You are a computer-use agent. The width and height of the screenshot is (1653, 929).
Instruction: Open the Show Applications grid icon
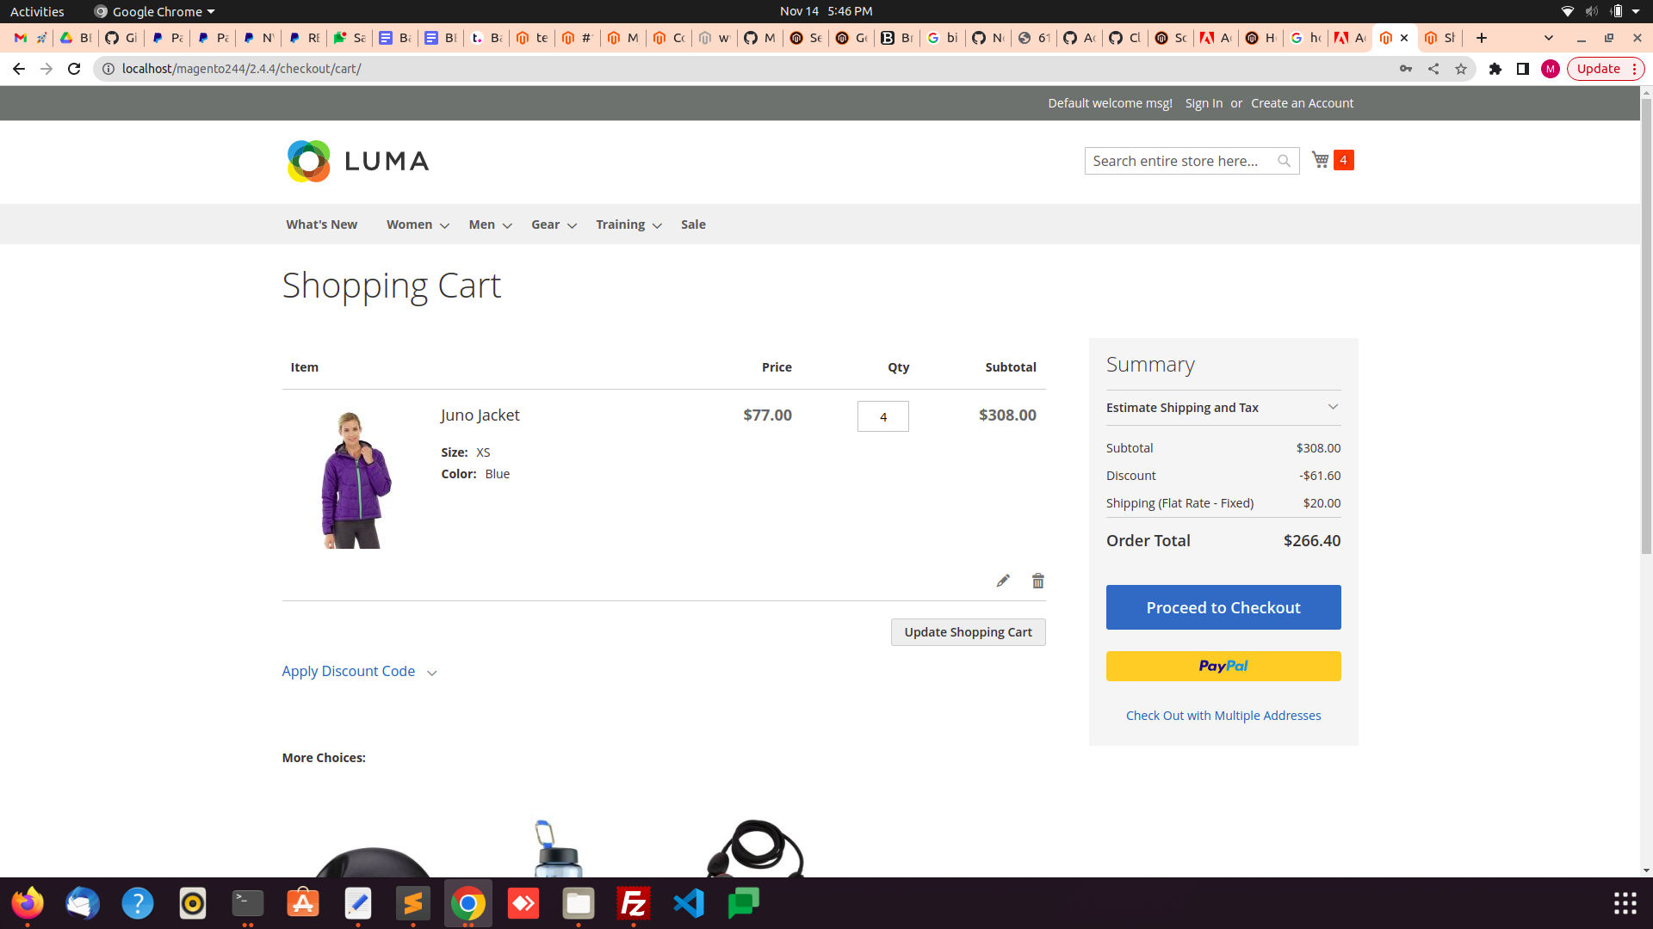point(1624,903)
